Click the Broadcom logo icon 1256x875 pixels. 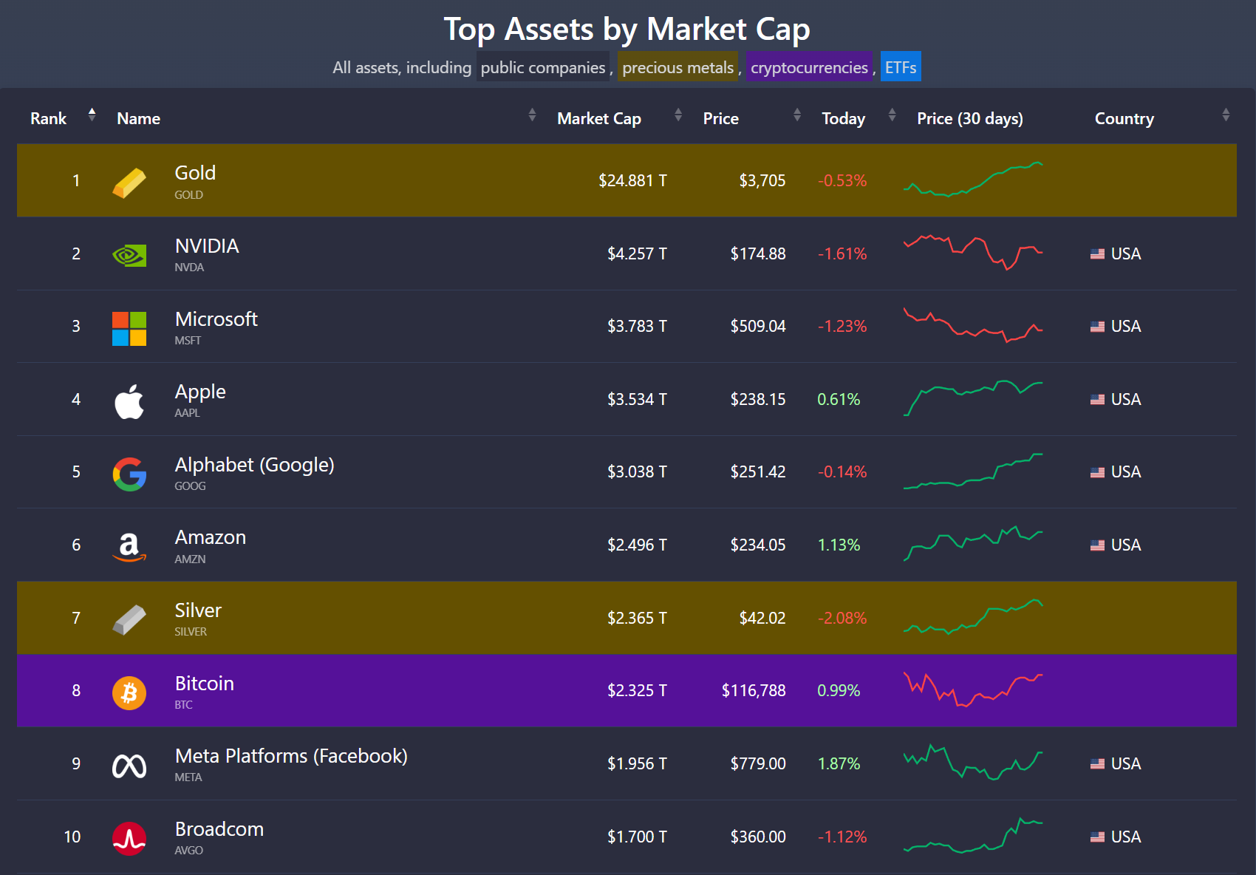129,839
